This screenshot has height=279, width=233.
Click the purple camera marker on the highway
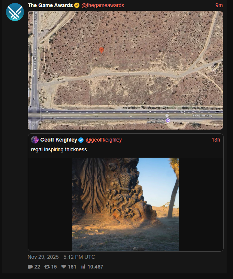[x=168, y=121]
